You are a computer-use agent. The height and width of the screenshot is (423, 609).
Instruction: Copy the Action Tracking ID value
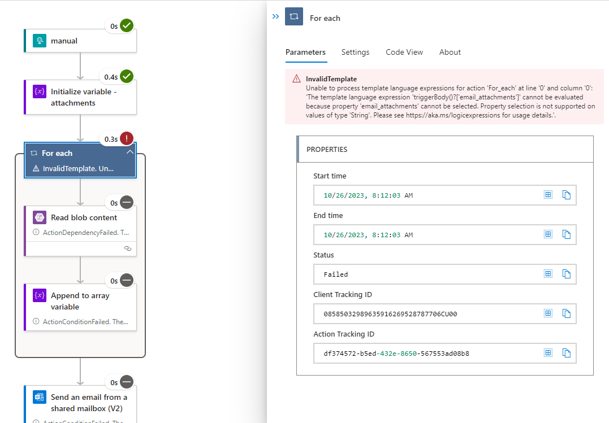click(x=566, y=352)
